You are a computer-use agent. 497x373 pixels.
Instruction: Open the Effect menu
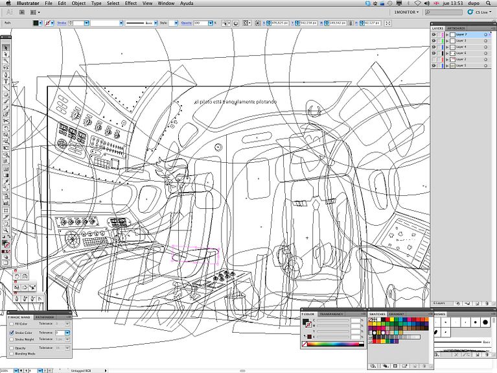pos(131,3)
